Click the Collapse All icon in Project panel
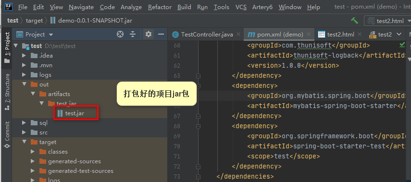The height and width of the screenshot is (182, 411). [x=133, y=34]
